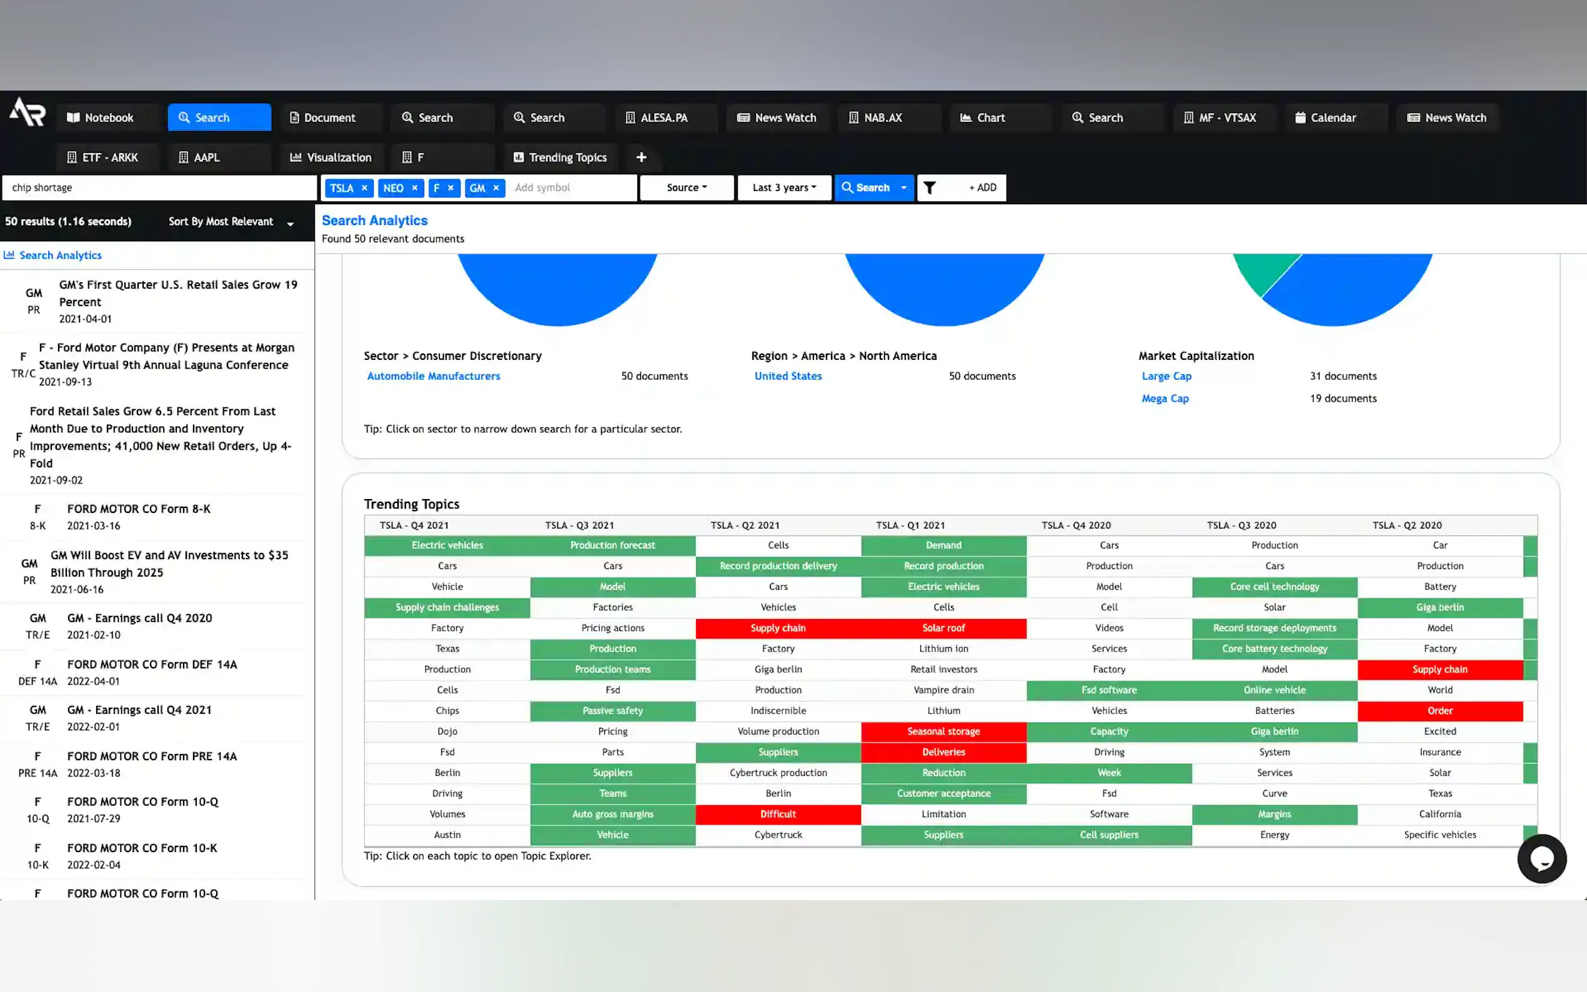Expand the Source dropdown
Image resolution: width=1587 pixels, height=992 pixels.
pos(686,187)
